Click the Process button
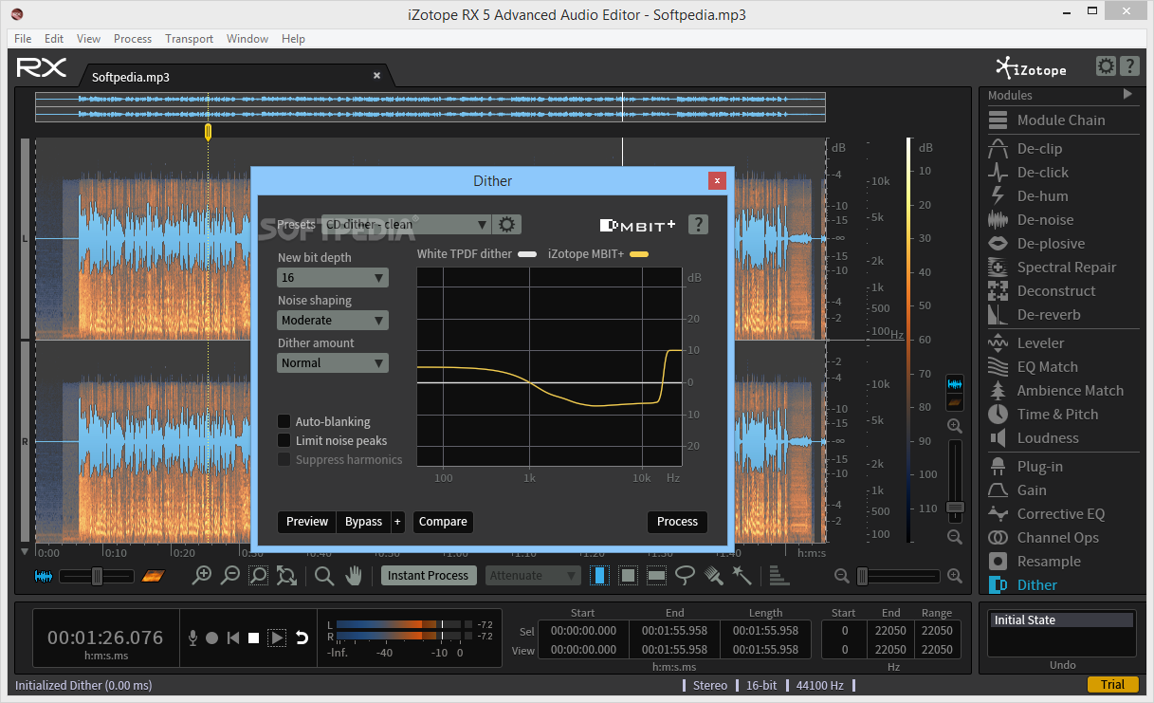This screenshot has width=1154, height=703. [x=677, y=522]
